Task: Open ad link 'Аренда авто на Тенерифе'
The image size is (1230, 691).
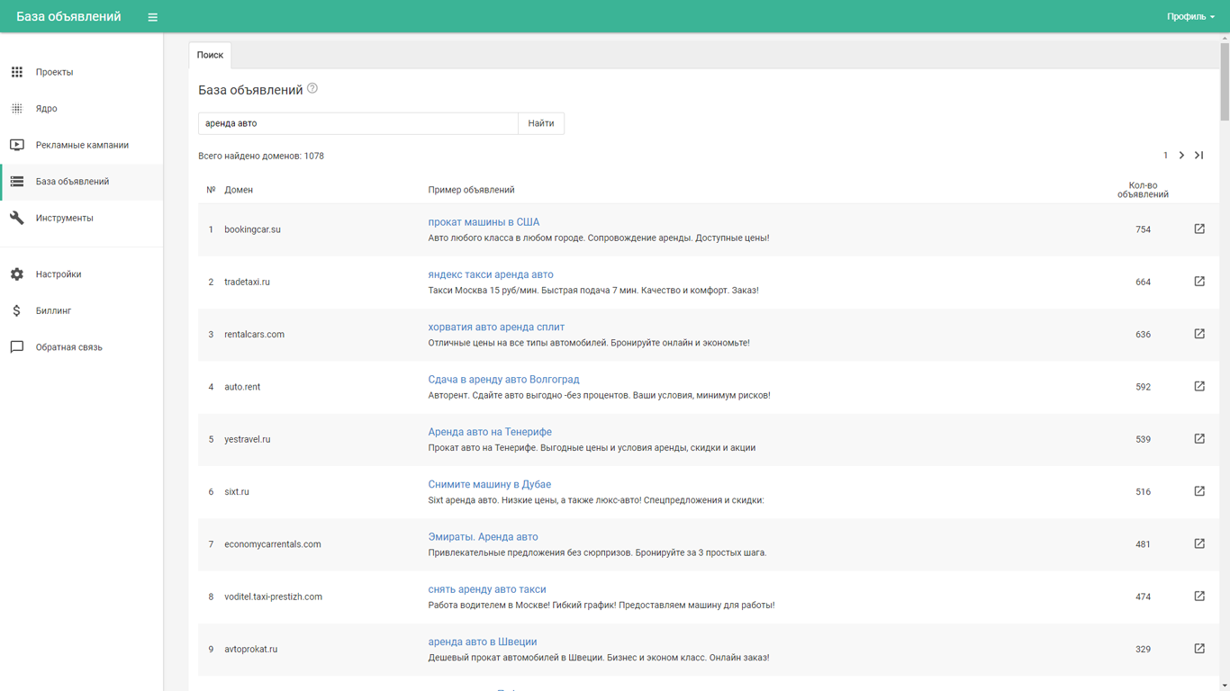Action: coord(490,432)
